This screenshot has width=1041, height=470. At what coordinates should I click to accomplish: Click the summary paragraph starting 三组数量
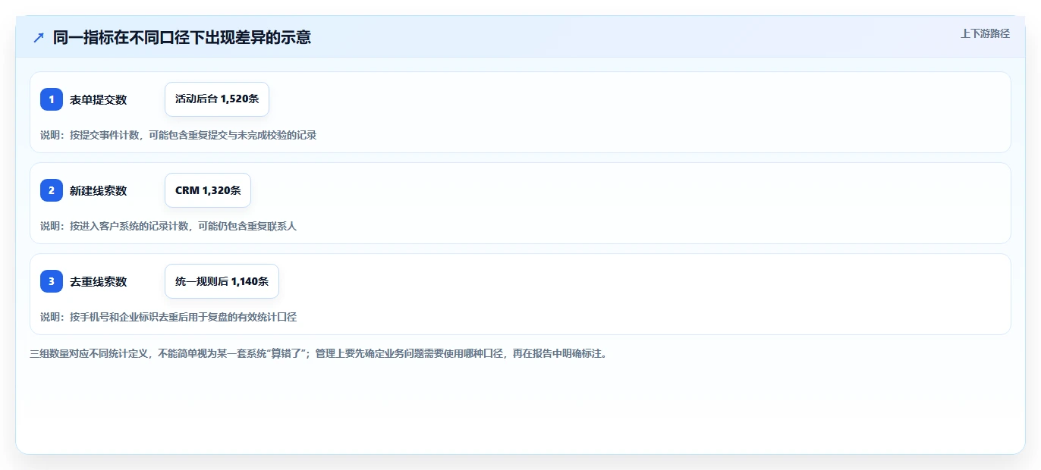(318, 353)
